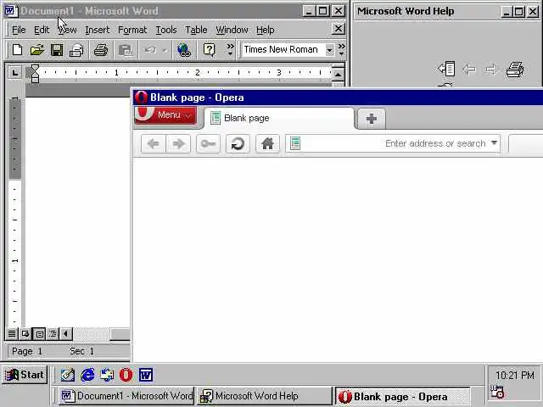Image resolution: width=543 pixels, height=407 pixels.
Task: Click the page icon inside Opera's address field
Action: coord(295,143)
